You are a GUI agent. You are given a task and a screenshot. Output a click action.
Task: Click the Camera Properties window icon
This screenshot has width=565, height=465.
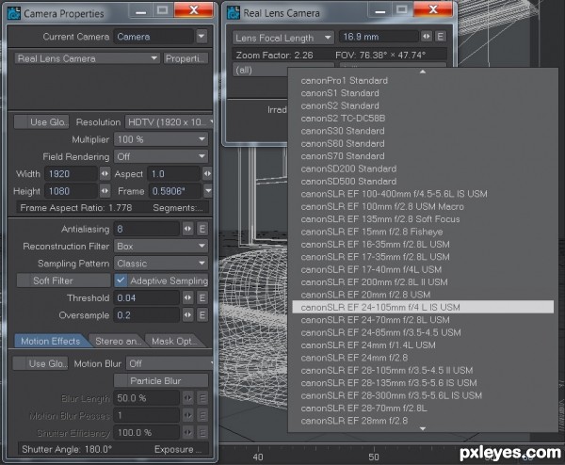point(14,13)
